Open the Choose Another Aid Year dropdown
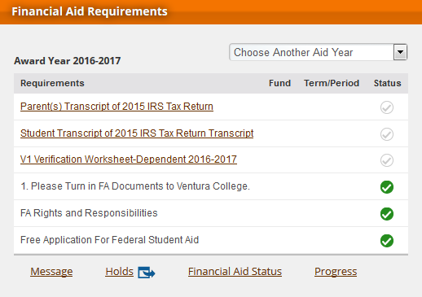Image resolution: width=422 pixels, height=297 pixels. point(318,52)
